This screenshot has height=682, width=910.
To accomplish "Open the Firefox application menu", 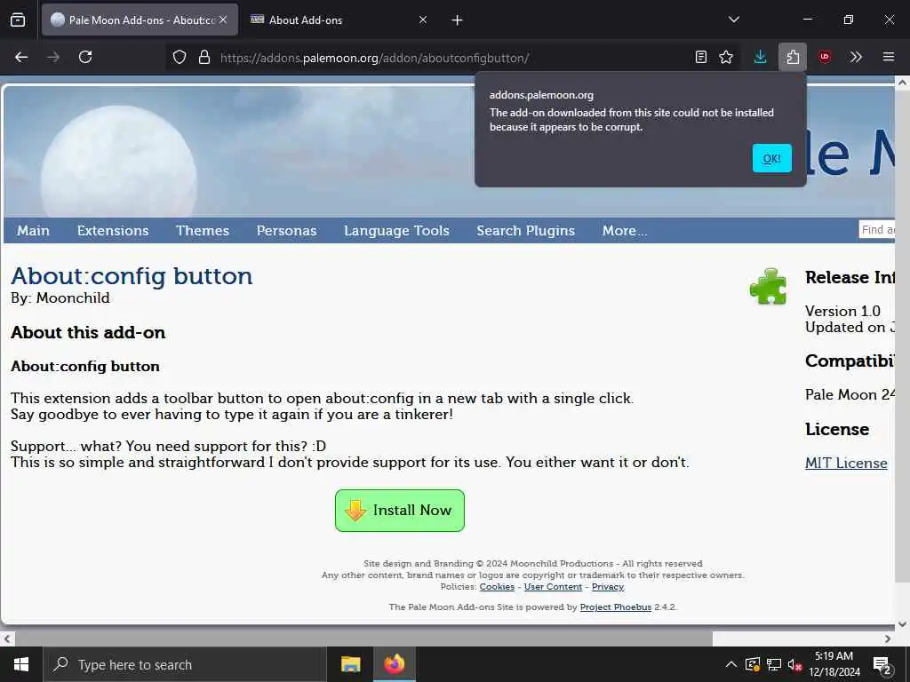I will [x=889, y=57].
